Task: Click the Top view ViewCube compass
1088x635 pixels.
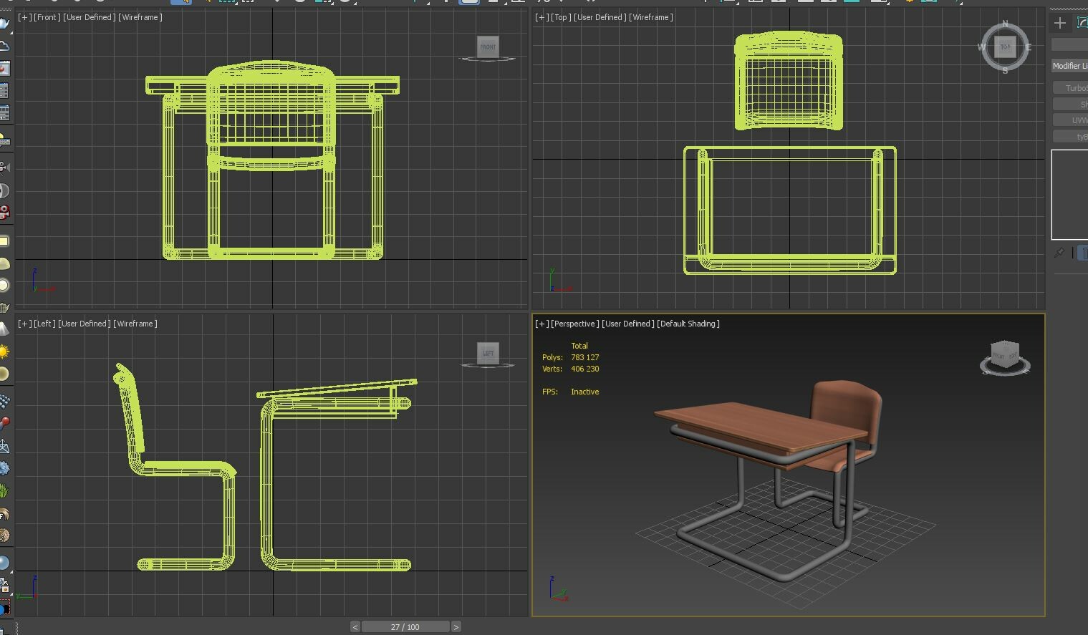Action: [x=1005, y=47]
